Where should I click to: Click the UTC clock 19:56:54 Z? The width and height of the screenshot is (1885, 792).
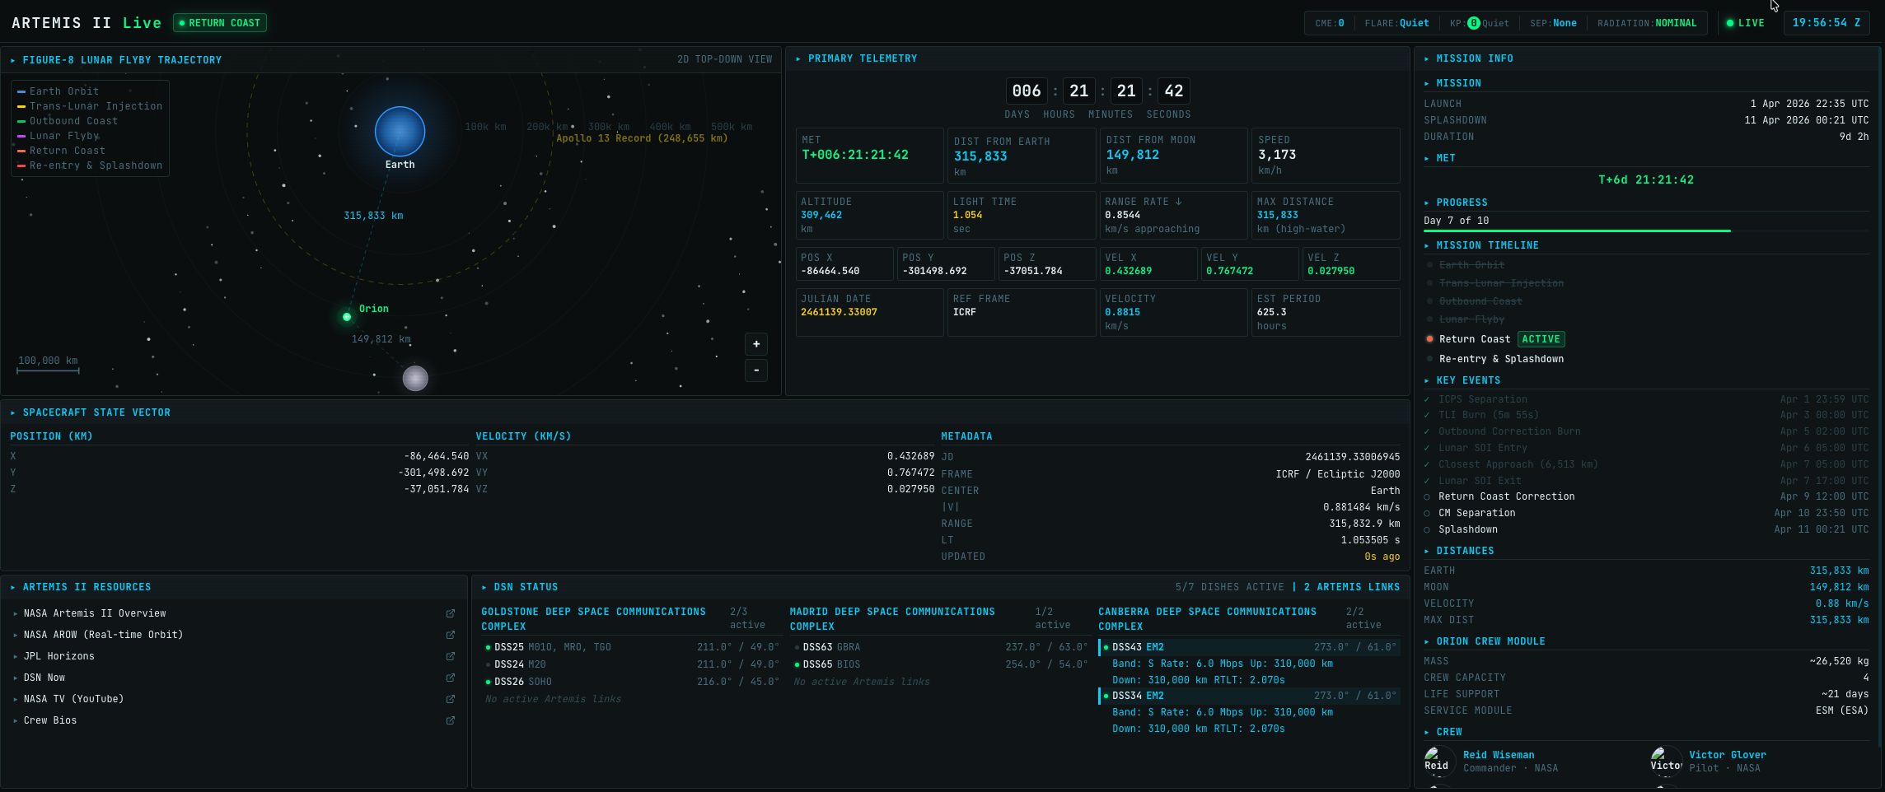(x=1827, y=23)
